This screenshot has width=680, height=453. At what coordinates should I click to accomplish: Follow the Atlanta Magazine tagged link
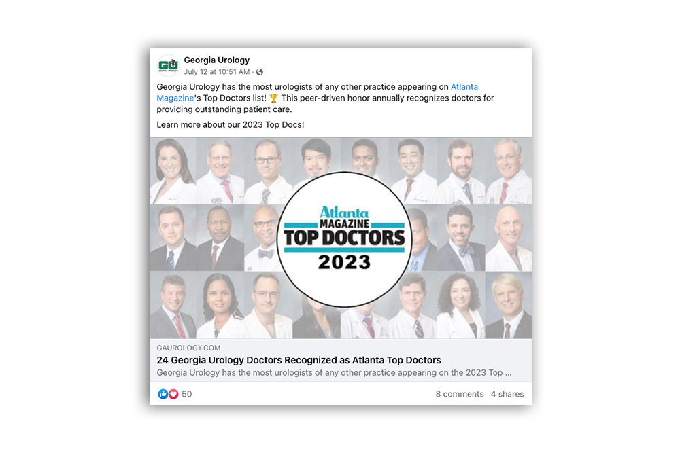tap(317, 92)
